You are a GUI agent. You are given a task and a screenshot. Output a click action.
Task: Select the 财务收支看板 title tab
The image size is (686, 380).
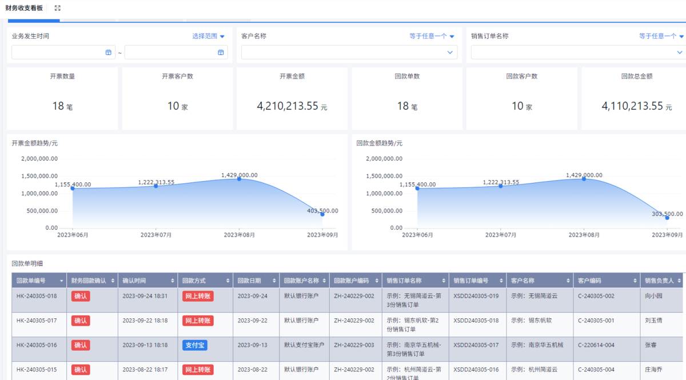point(24,8)
